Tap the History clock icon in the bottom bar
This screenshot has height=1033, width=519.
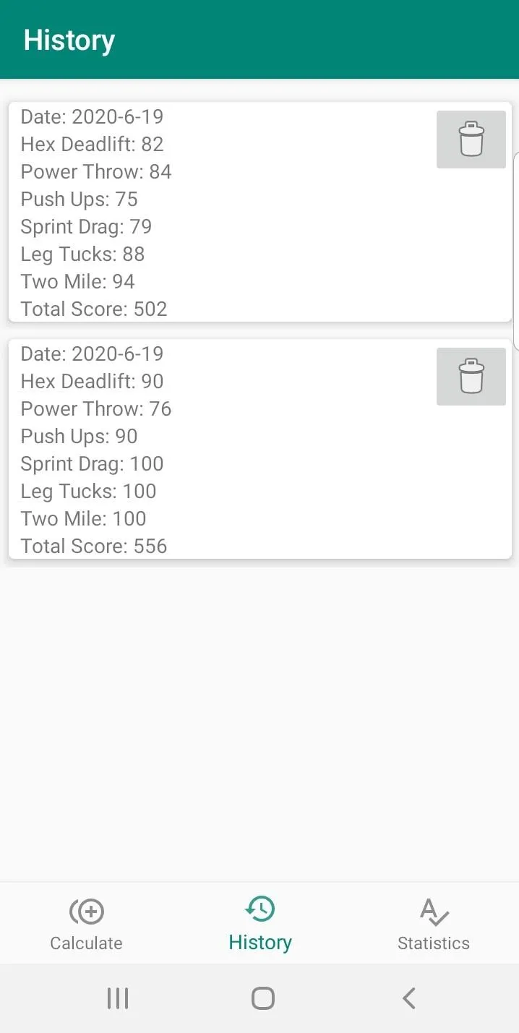point(260,909)
